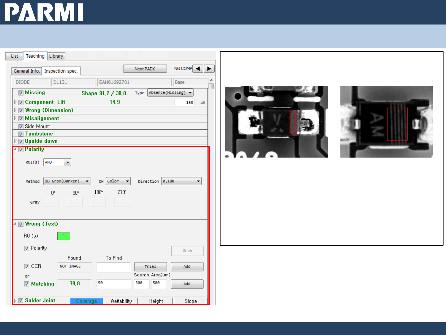446x335 pixels.
Task: Click the EAH61692701 part number field
Action: pyautogui.click(x=134, y=82)
